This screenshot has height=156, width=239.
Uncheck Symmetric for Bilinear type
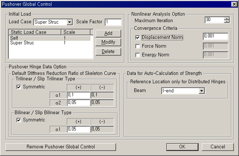point(19,120)
